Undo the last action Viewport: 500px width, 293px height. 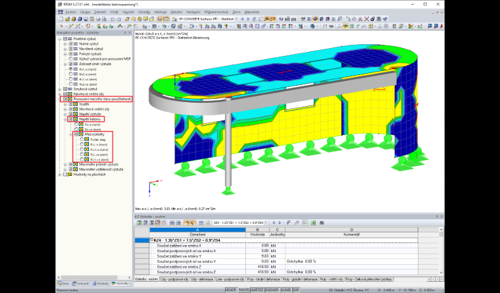pos(113,19)
